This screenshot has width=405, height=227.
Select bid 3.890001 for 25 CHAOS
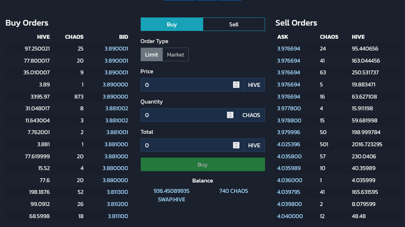point(116,49)
